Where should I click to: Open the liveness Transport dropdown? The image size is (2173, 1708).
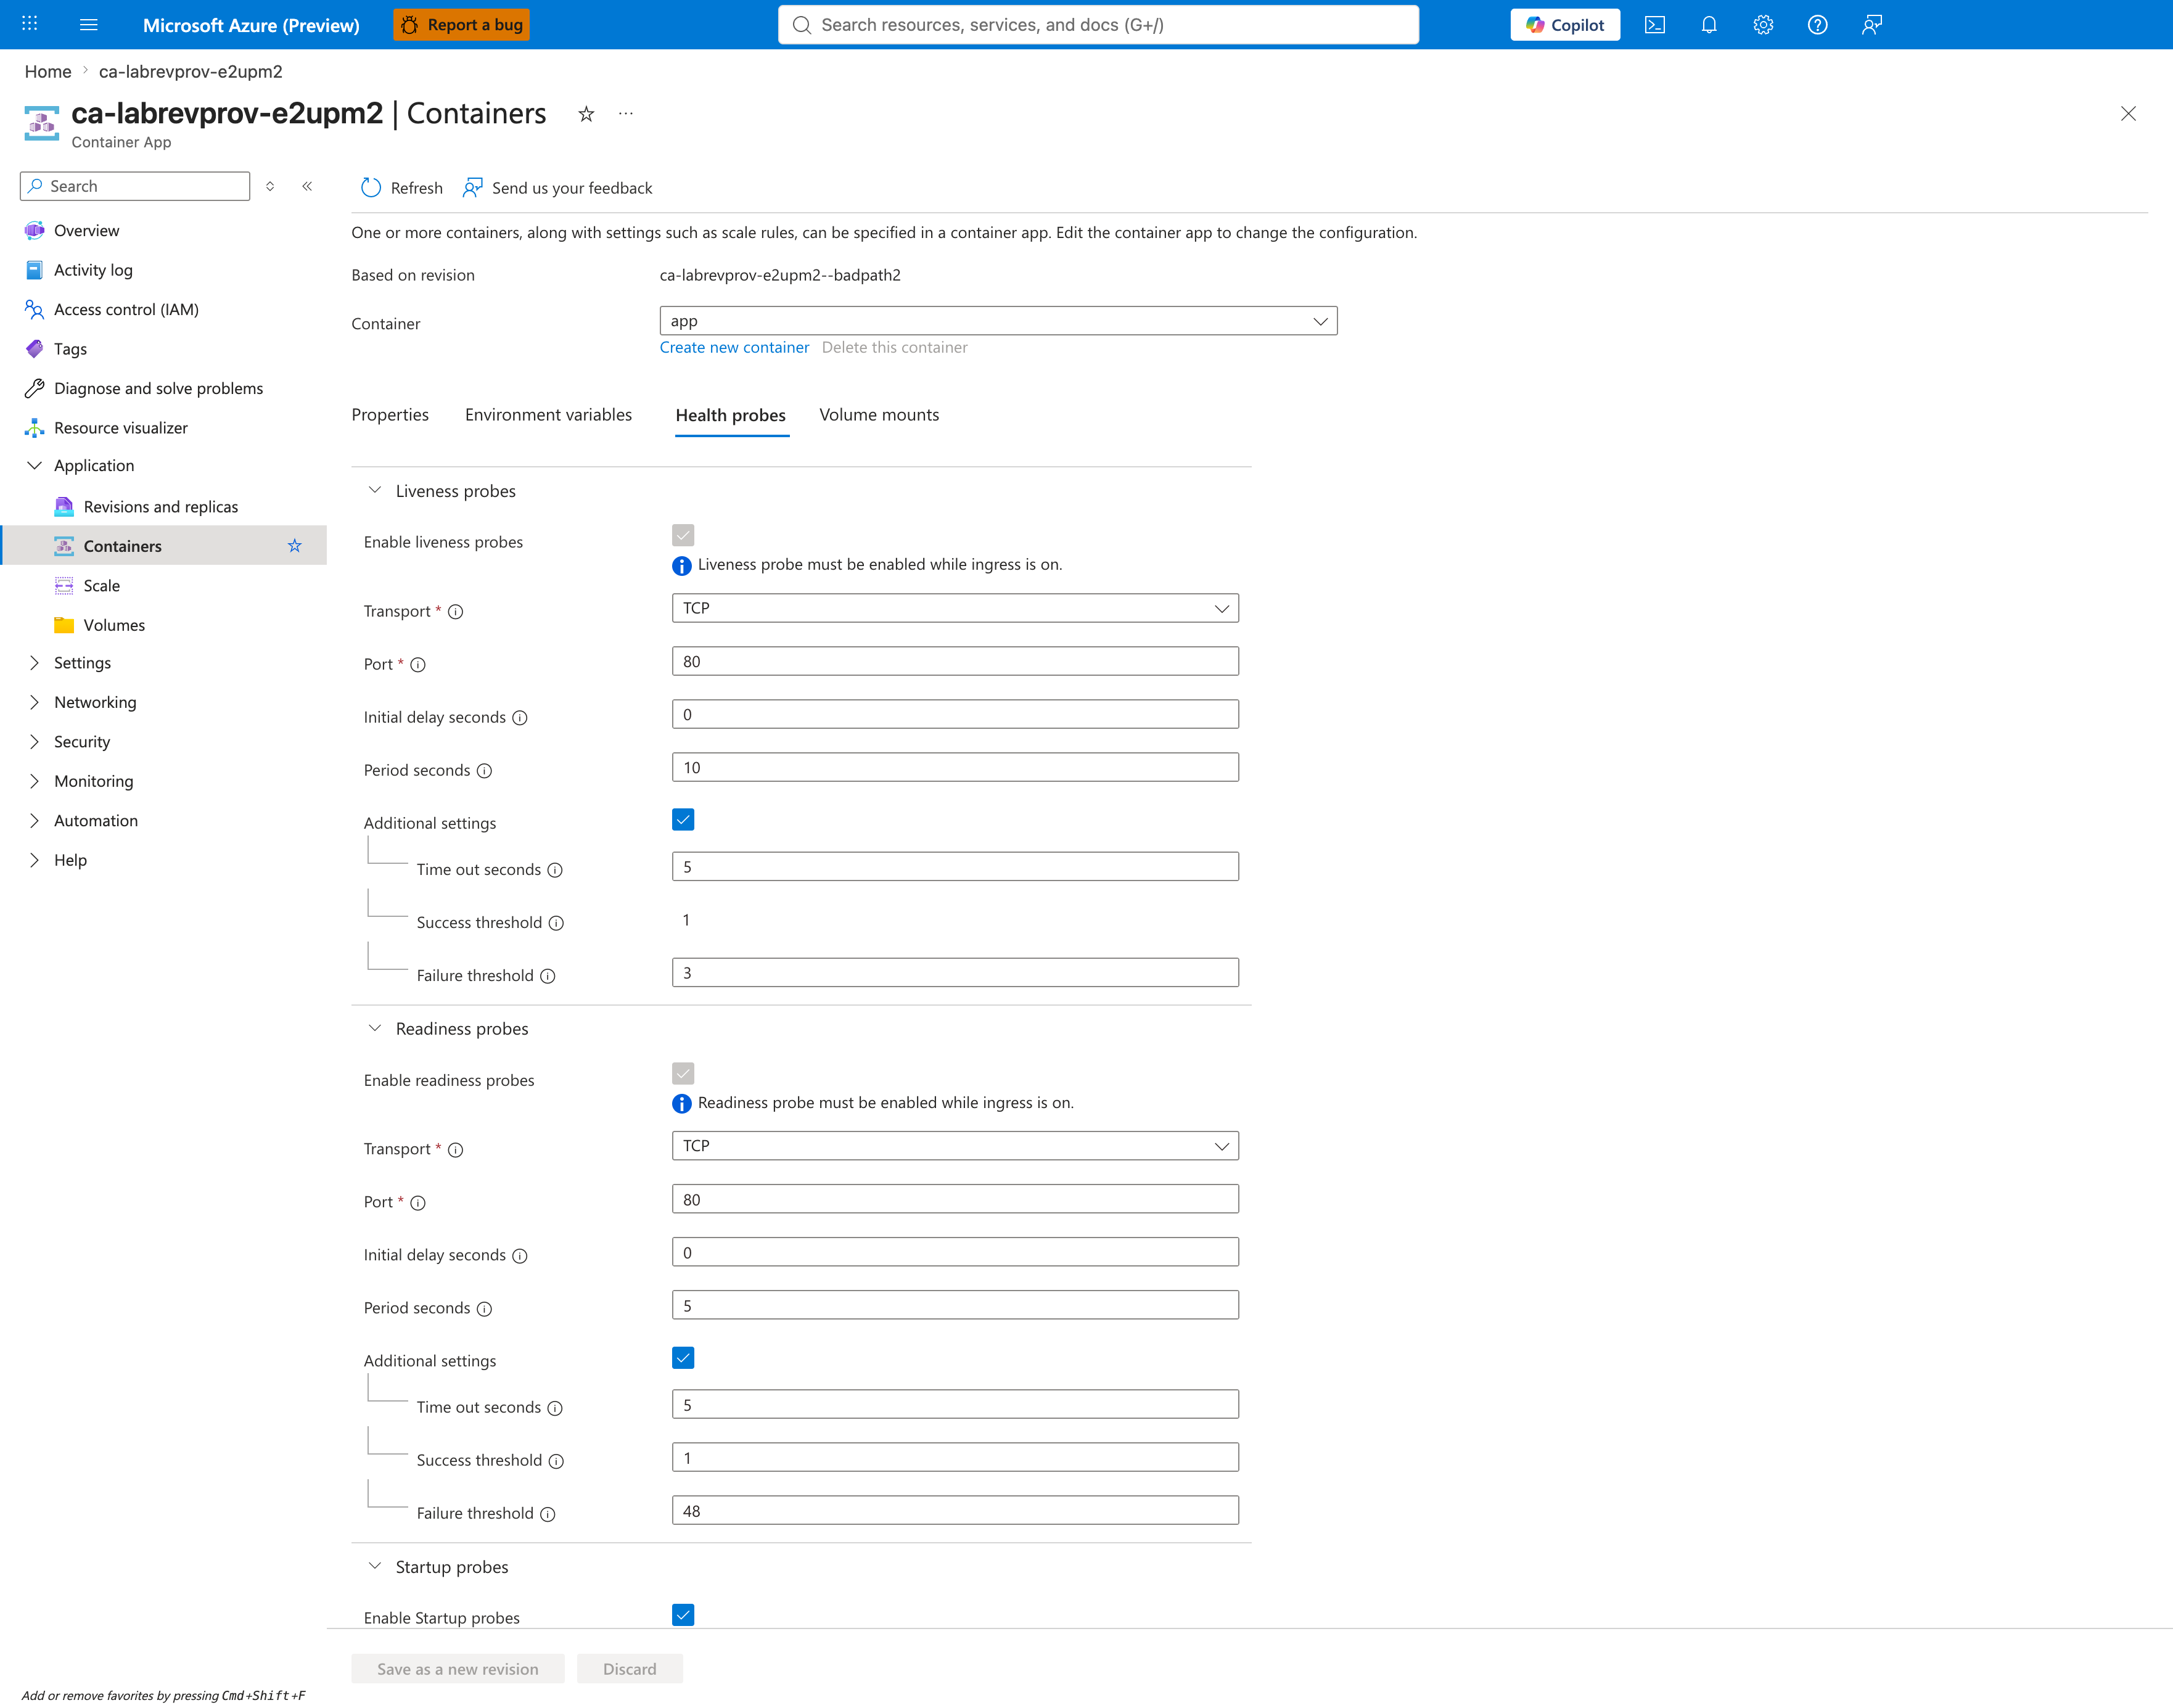point(955,608)
